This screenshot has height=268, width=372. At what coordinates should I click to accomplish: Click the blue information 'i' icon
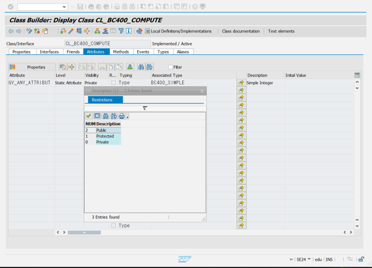(x=129, y=31)
